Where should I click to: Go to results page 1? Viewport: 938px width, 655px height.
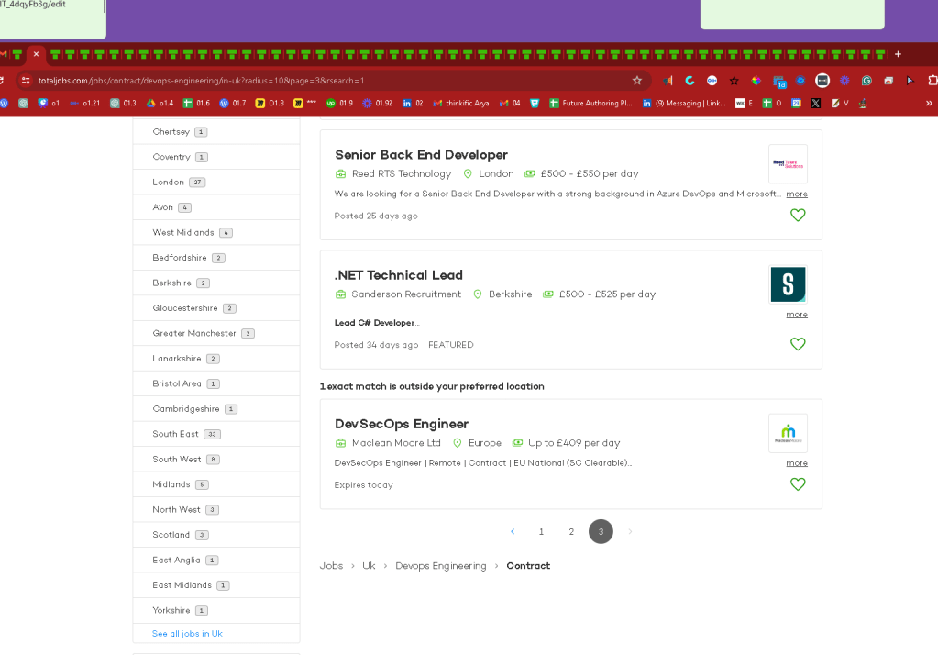point(541,532)
